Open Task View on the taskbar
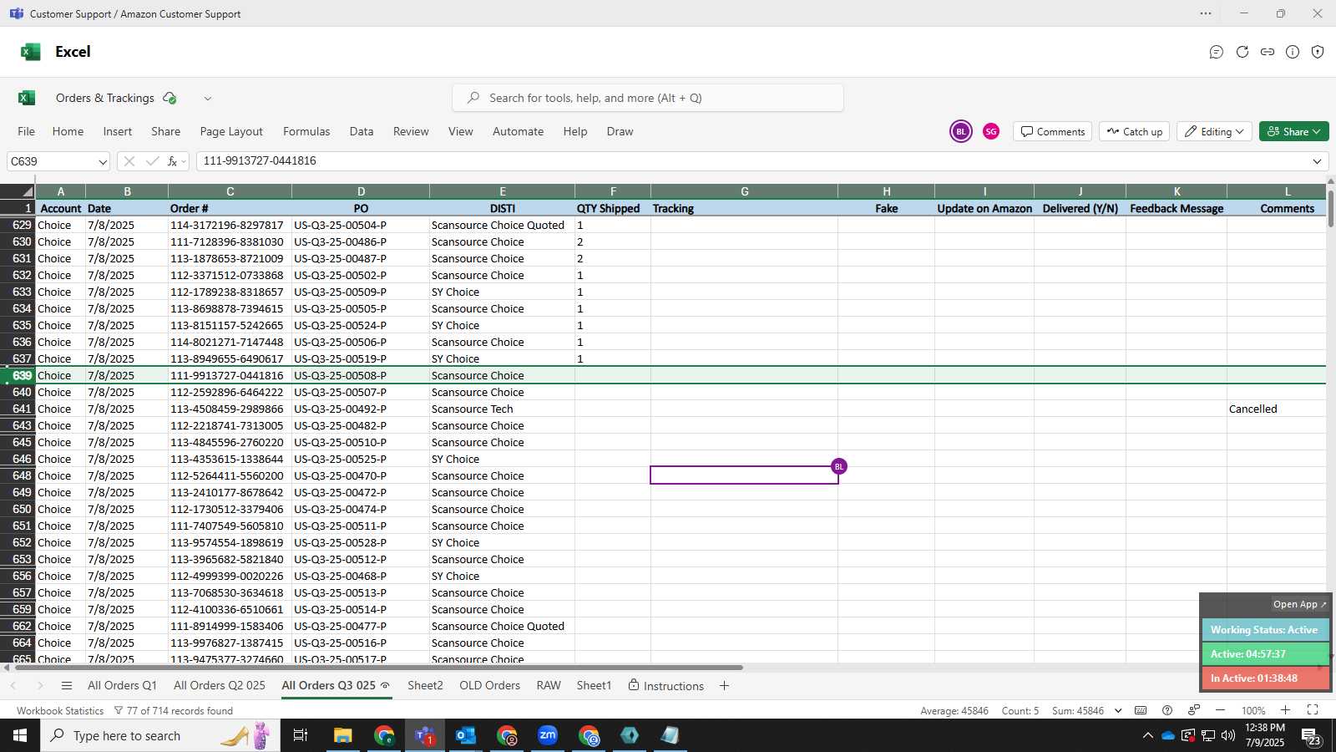 [x=301, y=735]
